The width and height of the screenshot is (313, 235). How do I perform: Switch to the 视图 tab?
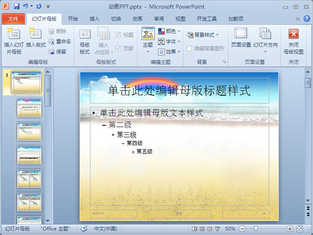pos(180,19)
